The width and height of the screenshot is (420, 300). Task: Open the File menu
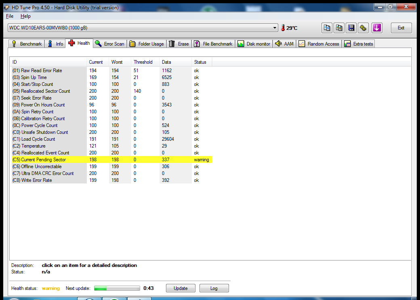[10, 16]
